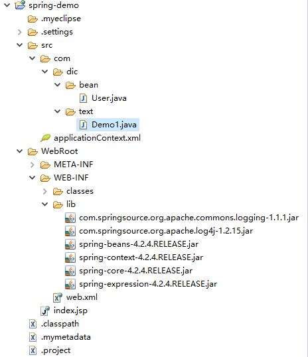Click the dic folder icon
The image size is (308, 357).
(x=58, y=72)
